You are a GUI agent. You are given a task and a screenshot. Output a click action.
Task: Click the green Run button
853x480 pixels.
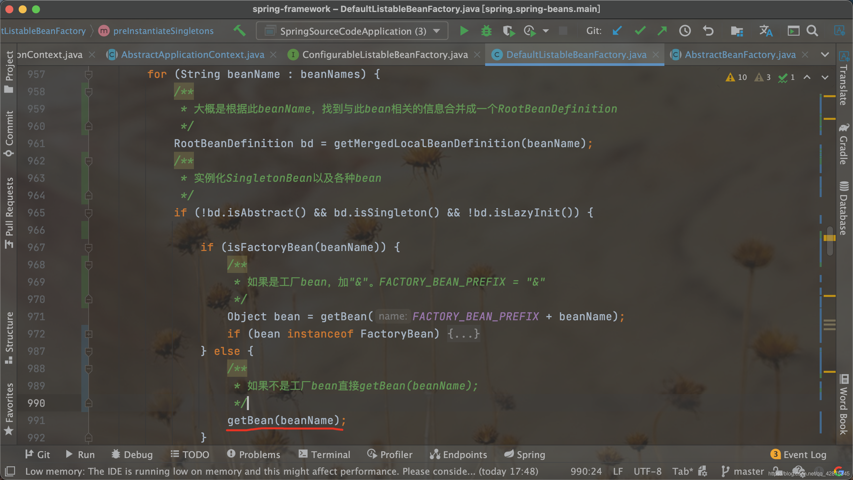(x=464, y=31)
